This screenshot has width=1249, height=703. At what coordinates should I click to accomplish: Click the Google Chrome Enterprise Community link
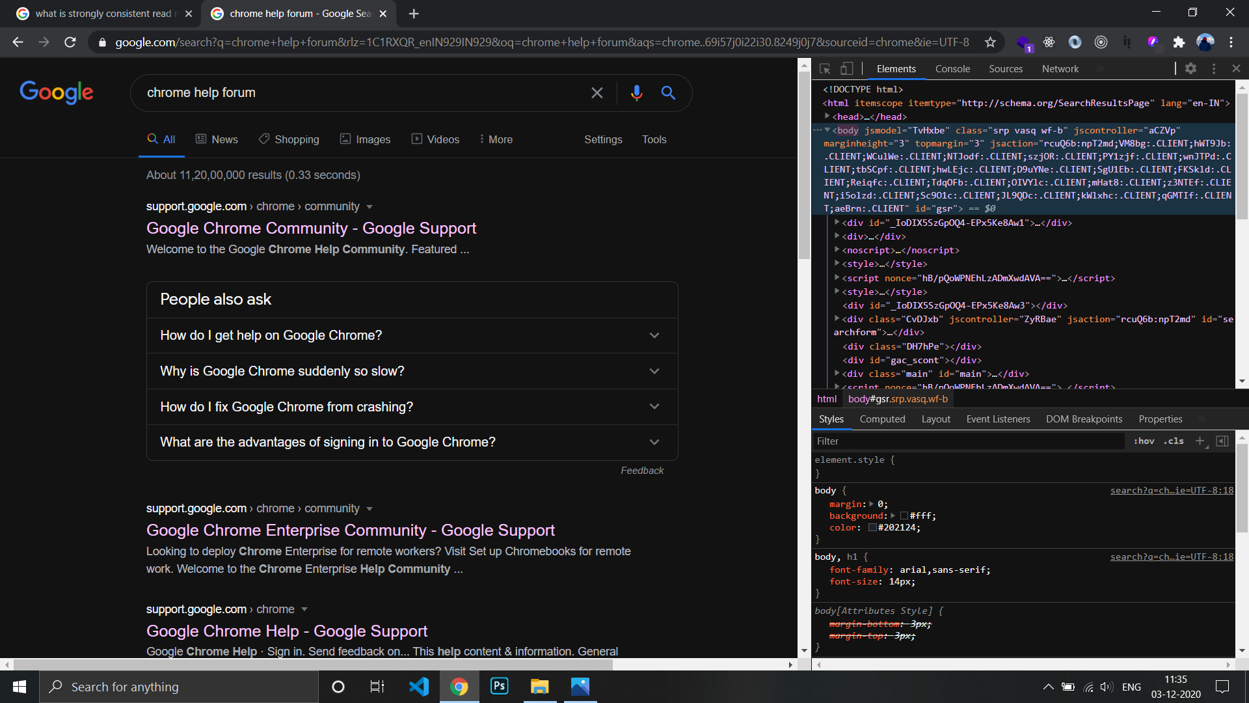350,529
